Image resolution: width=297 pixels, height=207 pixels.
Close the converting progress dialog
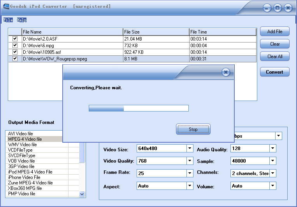226,72
